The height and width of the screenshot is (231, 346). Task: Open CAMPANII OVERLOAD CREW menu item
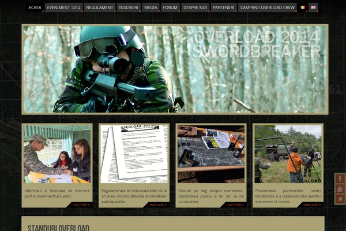(268, 8)
